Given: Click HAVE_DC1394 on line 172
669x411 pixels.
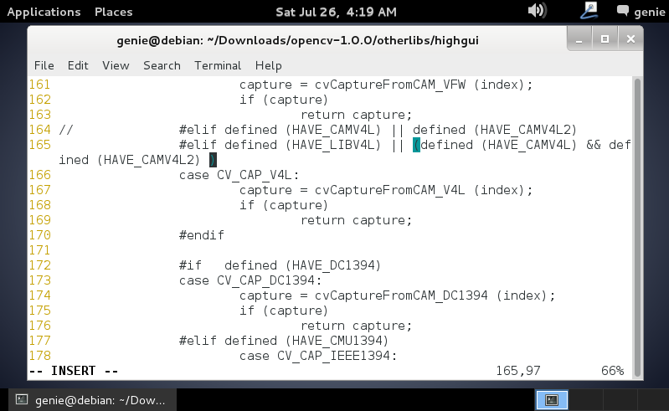Looking at the screenshot, I should [x=332, y=265].
